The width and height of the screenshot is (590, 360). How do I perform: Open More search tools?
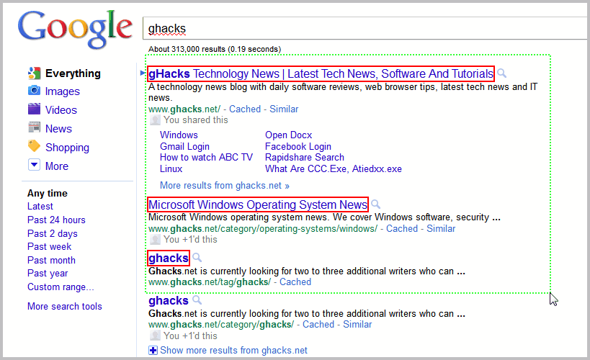click(64, 306)
